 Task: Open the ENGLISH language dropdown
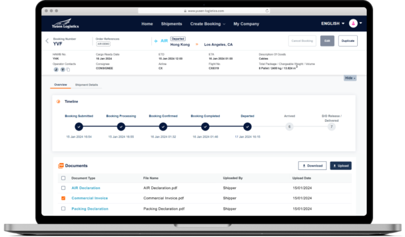click(333, 24)
